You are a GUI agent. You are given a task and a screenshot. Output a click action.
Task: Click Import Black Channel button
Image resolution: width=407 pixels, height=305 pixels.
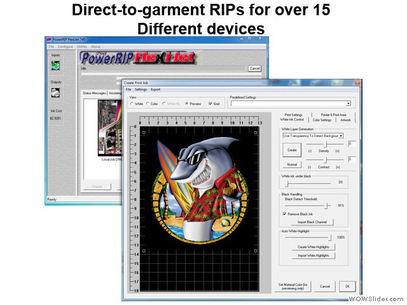312,222
